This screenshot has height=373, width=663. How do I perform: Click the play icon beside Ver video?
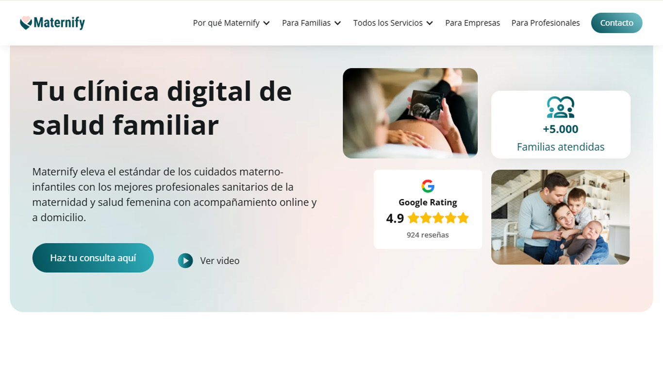[185, 261]
